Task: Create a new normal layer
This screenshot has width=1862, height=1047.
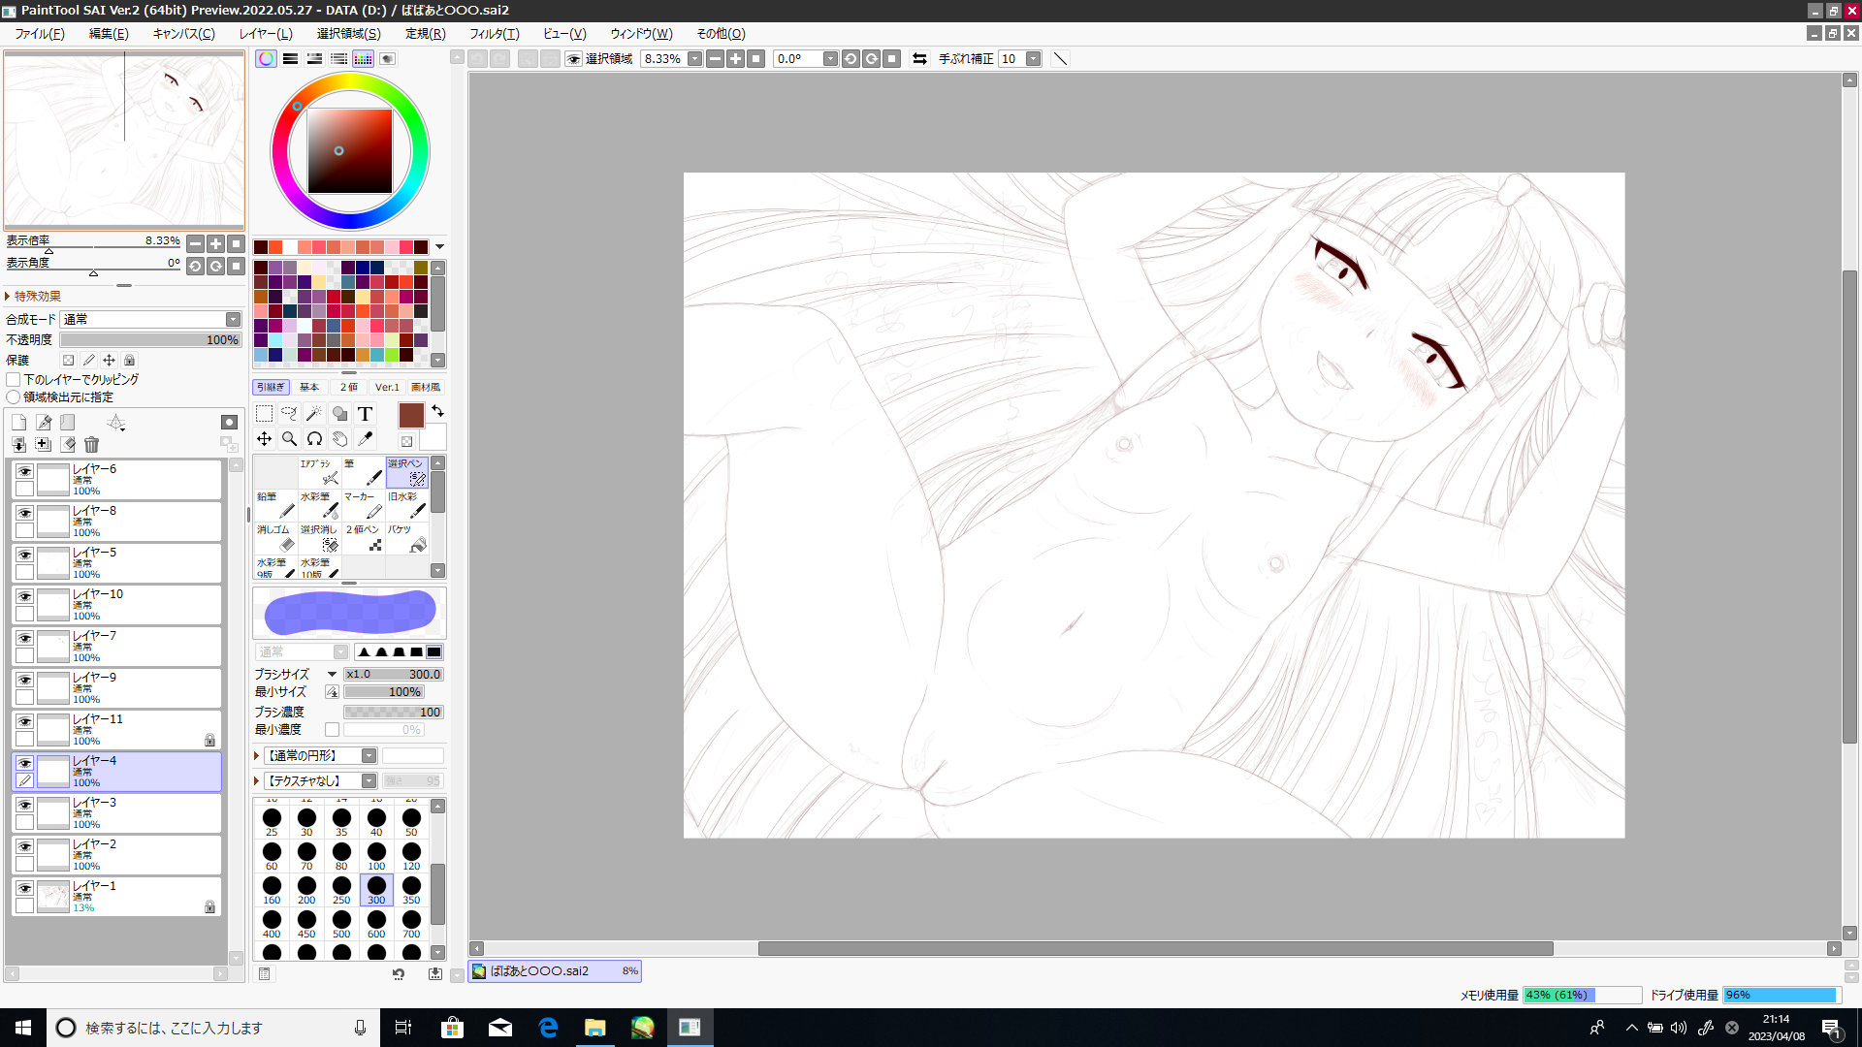Action: point(18,423)
